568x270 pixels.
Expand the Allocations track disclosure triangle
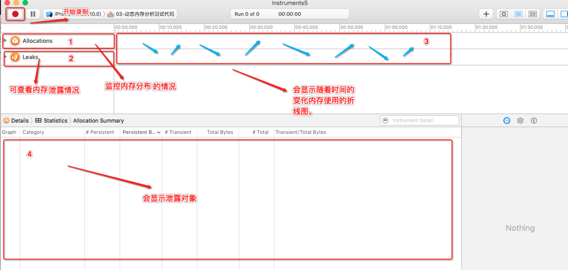click(5, 41)
